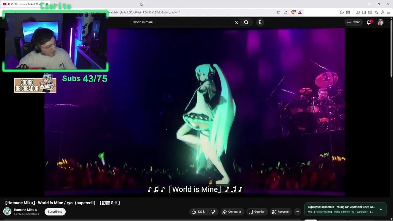Toggle dislike on the video
Image resolution: width=393 pixels, height=221 pixels.
[213, 211]
